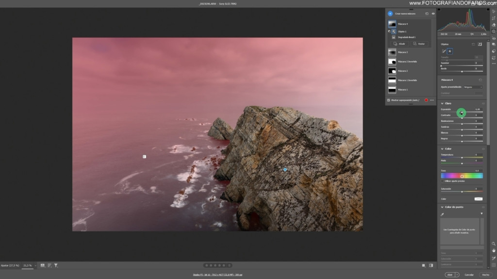Select the Masking tool in right toolbar

point(494,32)
